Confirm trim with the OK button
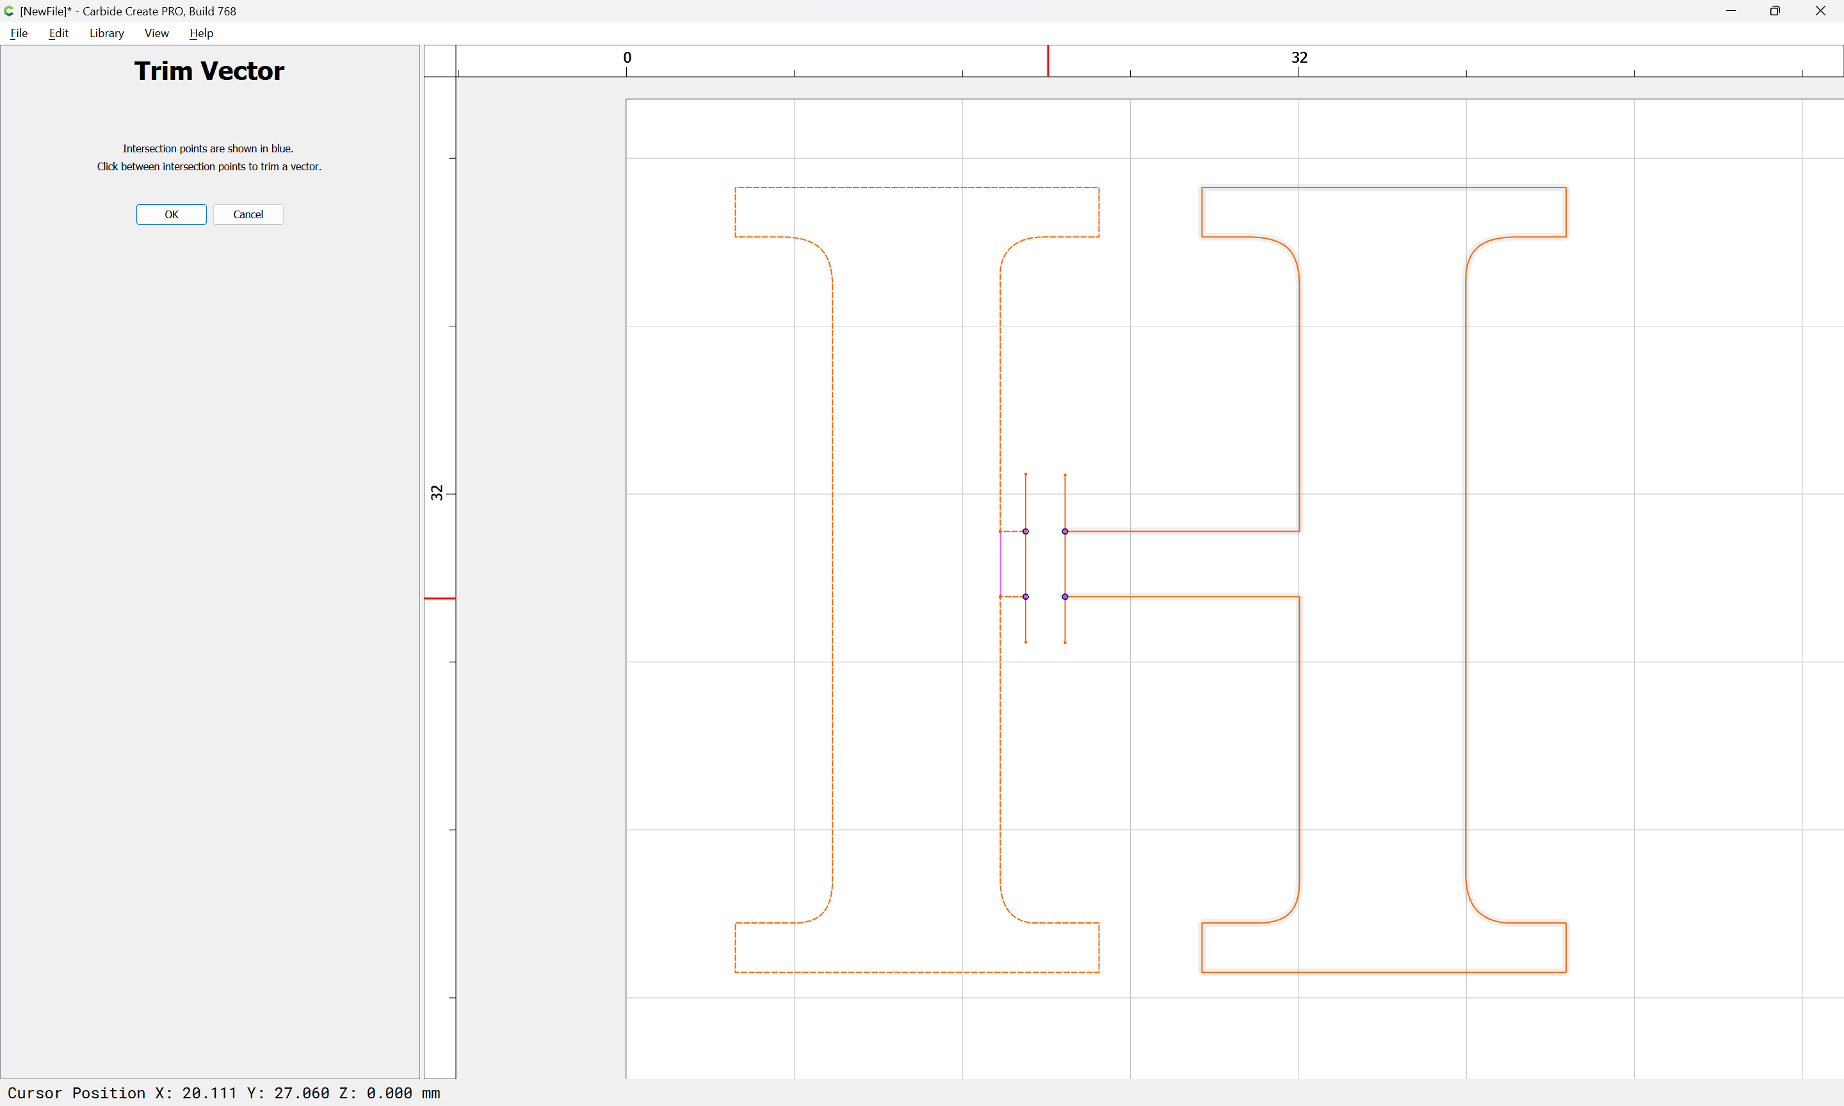This screenshot has height=1106, width=1844. click(172, 214)
